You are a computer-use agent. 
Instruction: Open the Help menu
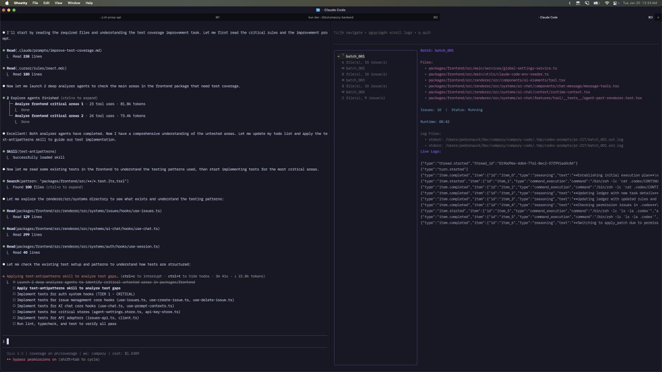point(89,3)
